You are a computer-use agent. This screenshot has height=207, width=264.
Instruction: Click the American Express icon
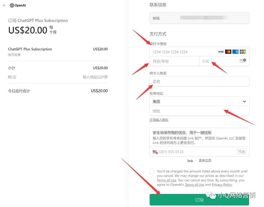235,52
